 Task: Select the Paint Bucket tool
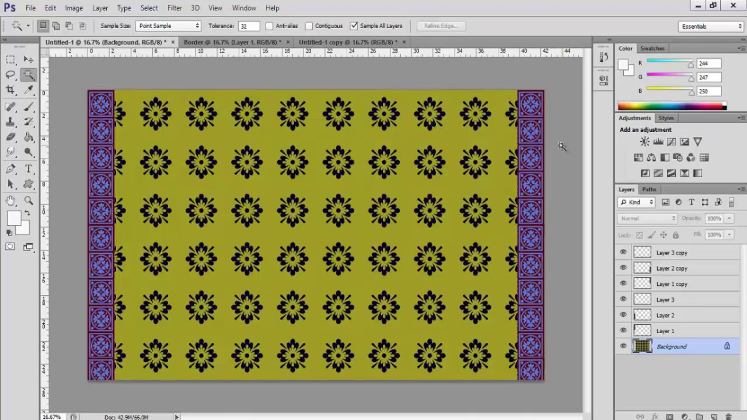[x=28, y=137]
